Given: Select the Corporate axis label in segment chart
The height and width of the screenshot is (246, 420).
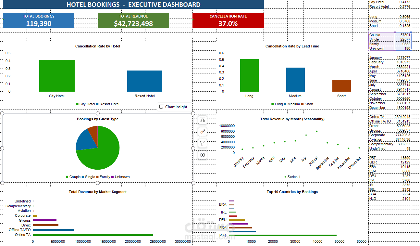Looking at the screenshot, I should coord(23,216).
